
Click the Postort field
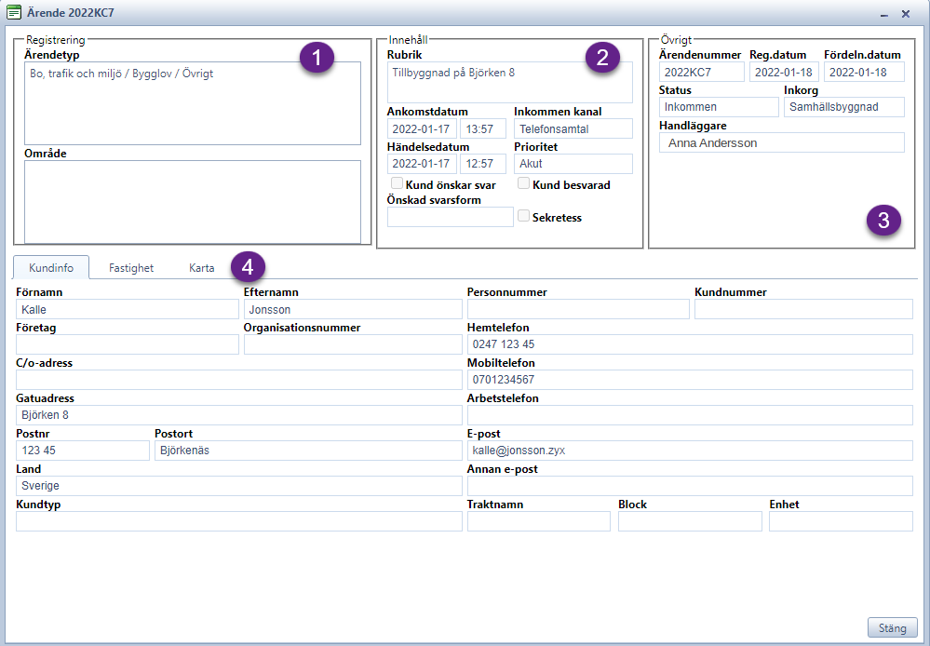coord(308,451)
